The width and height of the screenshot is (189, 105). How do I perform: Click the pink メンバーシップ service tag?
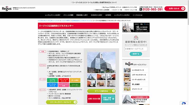tap(64, 85)
